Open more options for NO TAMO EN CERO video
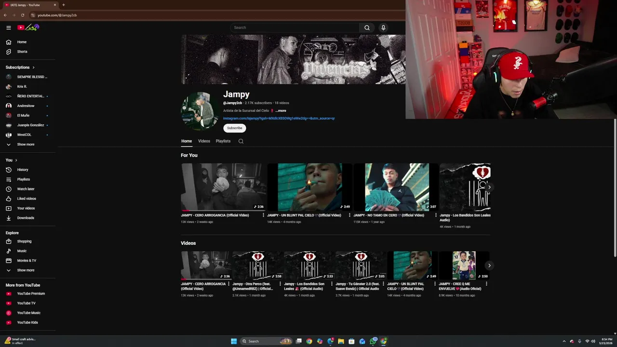617x347 pixels. (436, 215)
